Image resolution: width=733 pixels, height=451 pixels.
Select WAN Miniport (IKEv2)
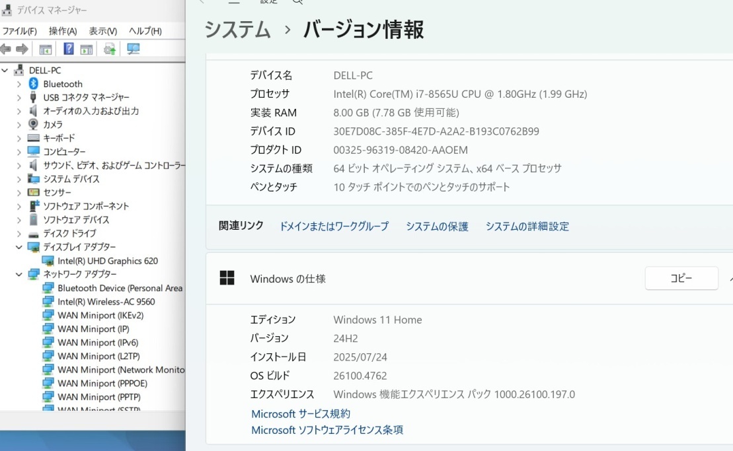(x=100, y=315)
